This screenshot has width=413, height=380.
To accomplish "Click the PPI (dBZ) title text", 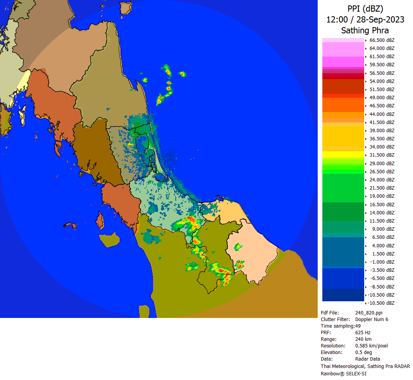I will point(365,9).
